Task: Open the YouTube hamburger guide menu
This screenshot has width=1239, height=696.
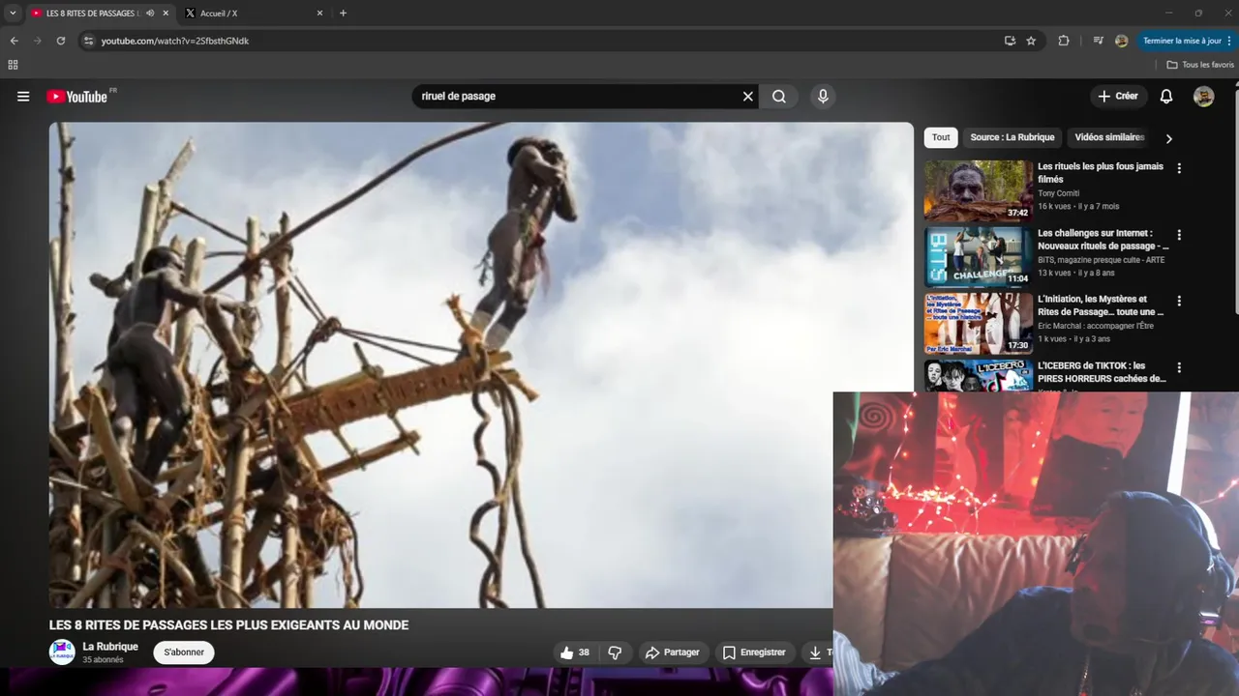Action: pos(23,97)
